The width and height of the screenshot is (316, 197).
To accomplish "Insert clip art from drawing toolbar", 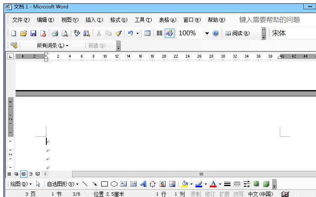I will pyautogui.click(x=163, y=184).
